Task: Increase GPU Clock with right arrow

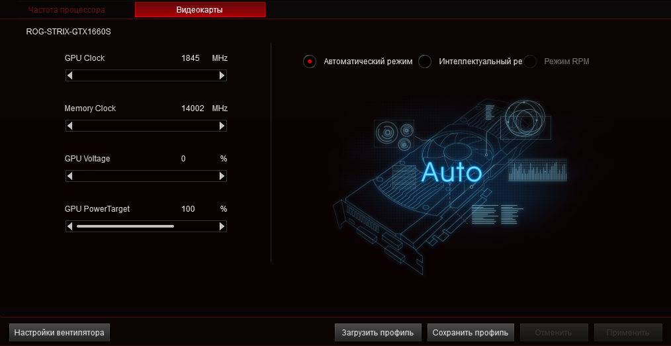Action: (x=222, y=75)
